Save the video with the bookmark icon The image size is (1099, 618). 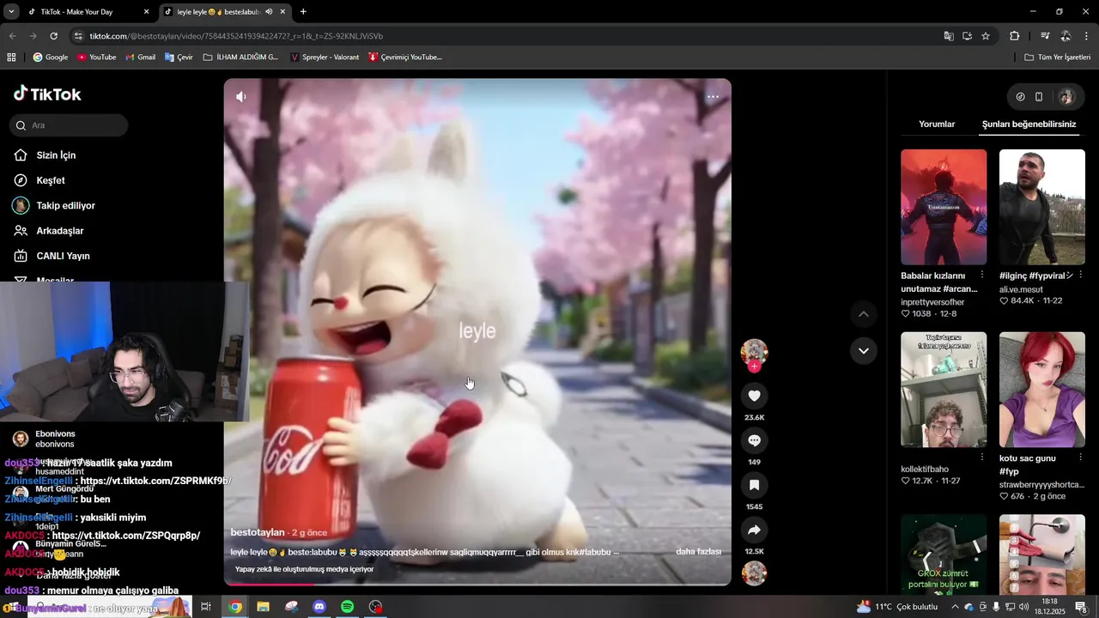point(754,485)
